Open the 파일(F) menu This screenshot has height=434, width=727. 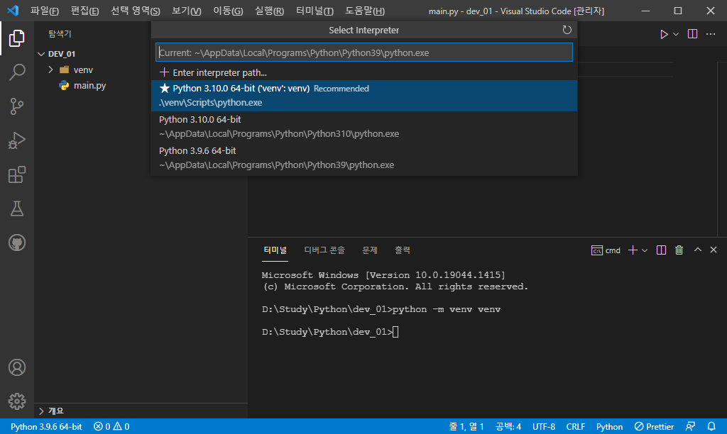point(45,11)
